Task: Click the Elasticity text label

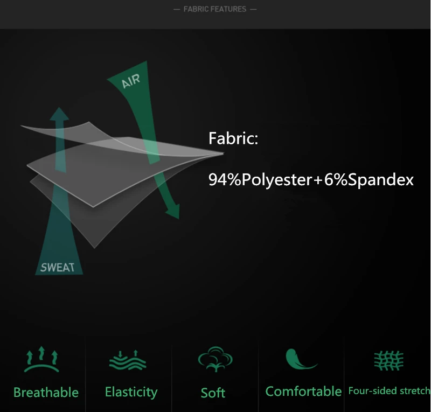Action: [x=131, y=392]
